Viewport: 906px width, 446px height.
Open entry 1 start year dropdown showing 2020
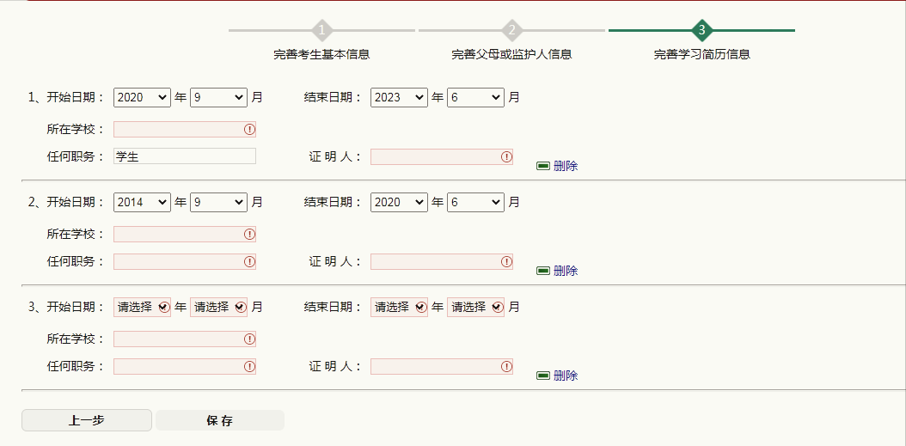click(142, 98)
